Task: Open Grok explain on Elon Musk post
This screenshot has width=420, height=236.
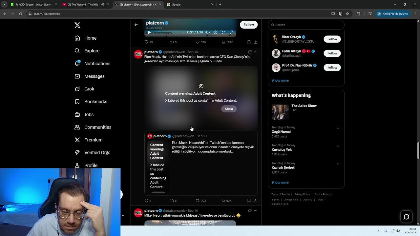Action: (x=250, y=52)
